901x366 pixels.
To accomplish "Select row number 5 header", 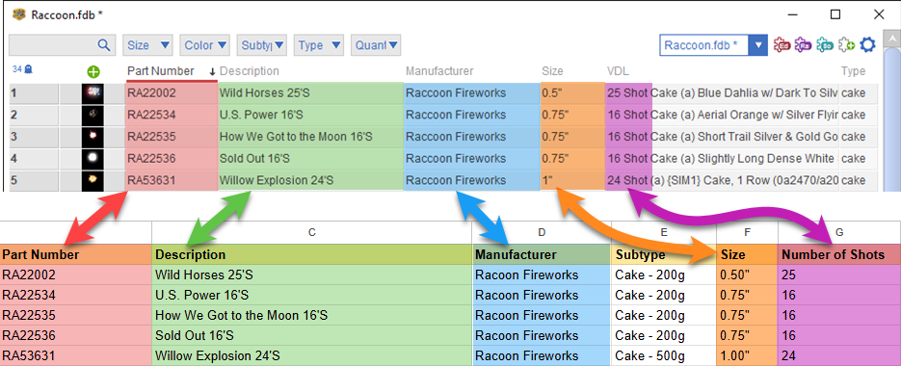I will 34,180.
